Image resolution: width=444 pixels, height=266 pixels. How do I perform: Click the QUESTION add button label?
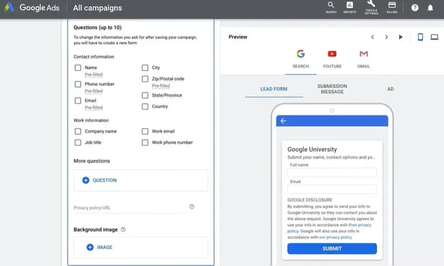pyautogui.click(x=105, y=180)
